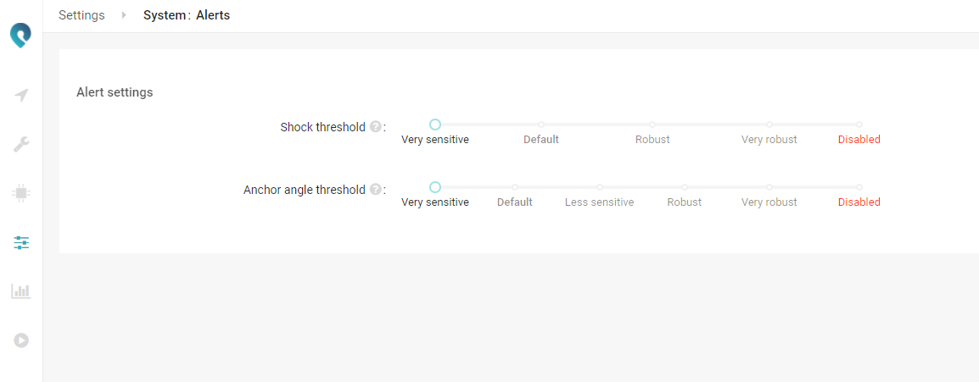
Task: Open the play button sidebar icon
Action: pyautogui.click(x=21, y=340)
